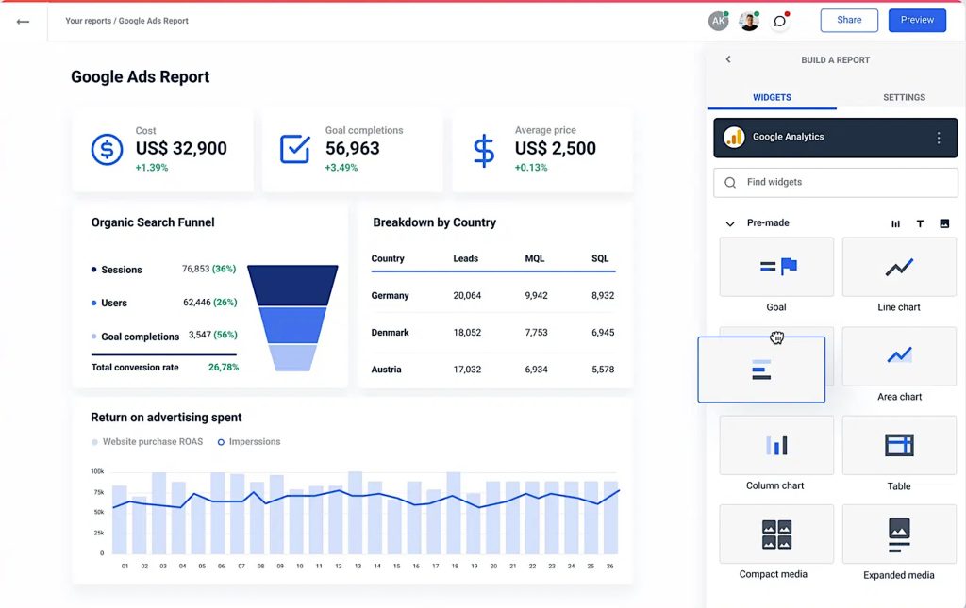Viewport: 966px width, 608px height.
Task: Select the Area chart widget
Action: 898,355
